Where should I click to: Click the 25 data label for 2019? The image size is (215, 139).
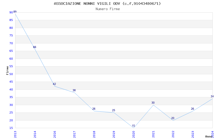pyautogui.click(x=114, y=110)
